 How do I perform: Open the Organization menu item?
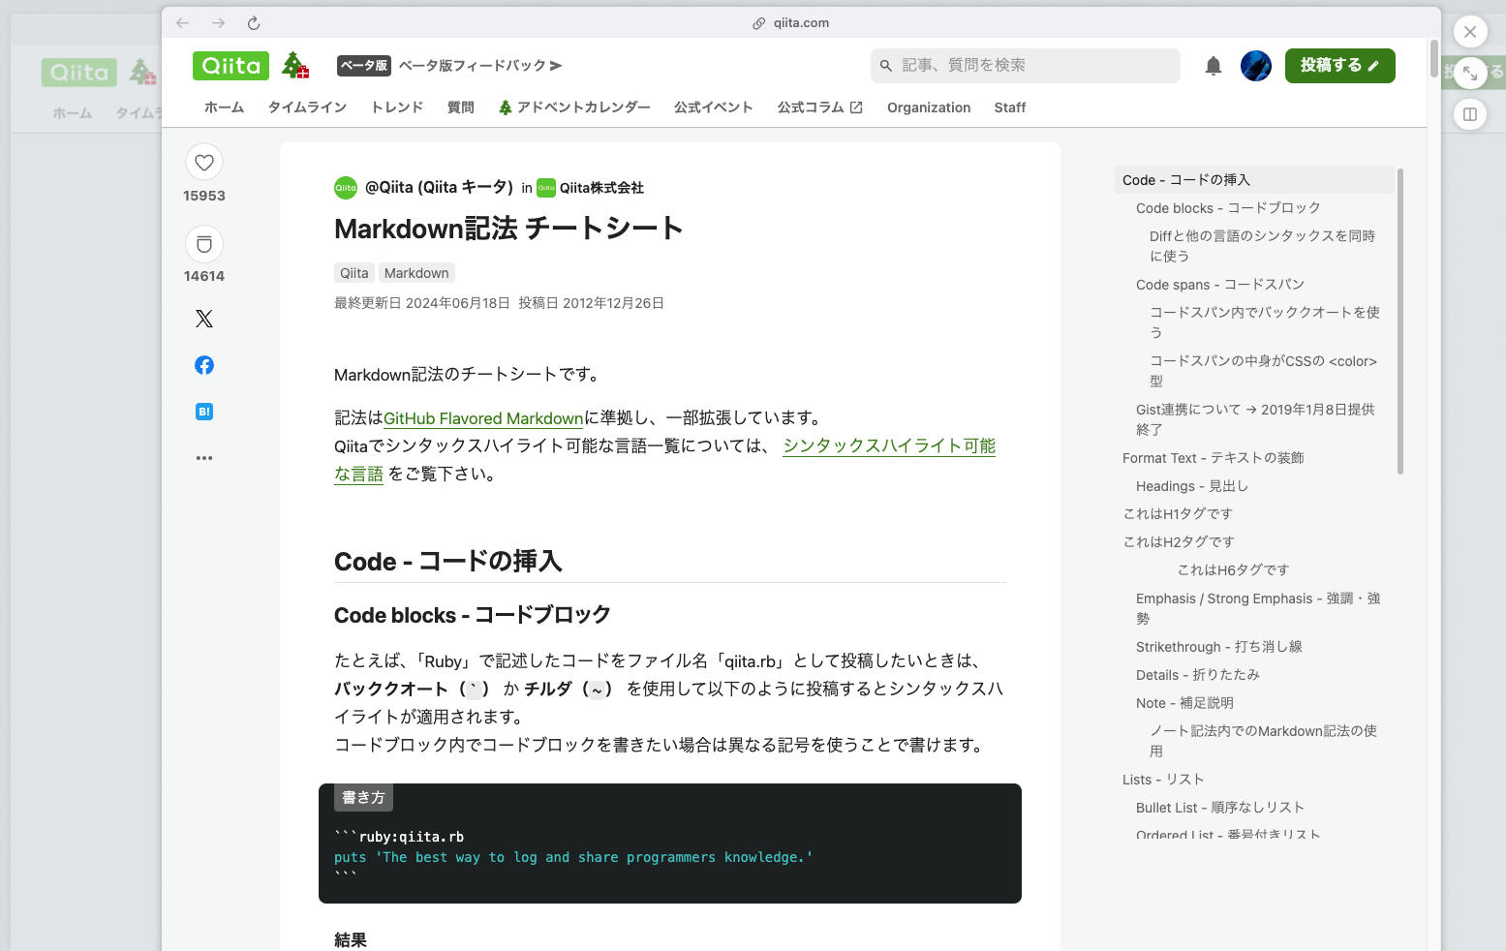pyautogui.click(x=928, y=107)
